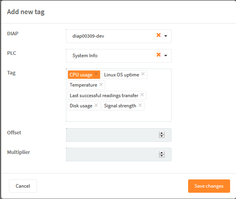Click Save changes button
The width and height of the screenshot is (236, 199).
[209, 186]
